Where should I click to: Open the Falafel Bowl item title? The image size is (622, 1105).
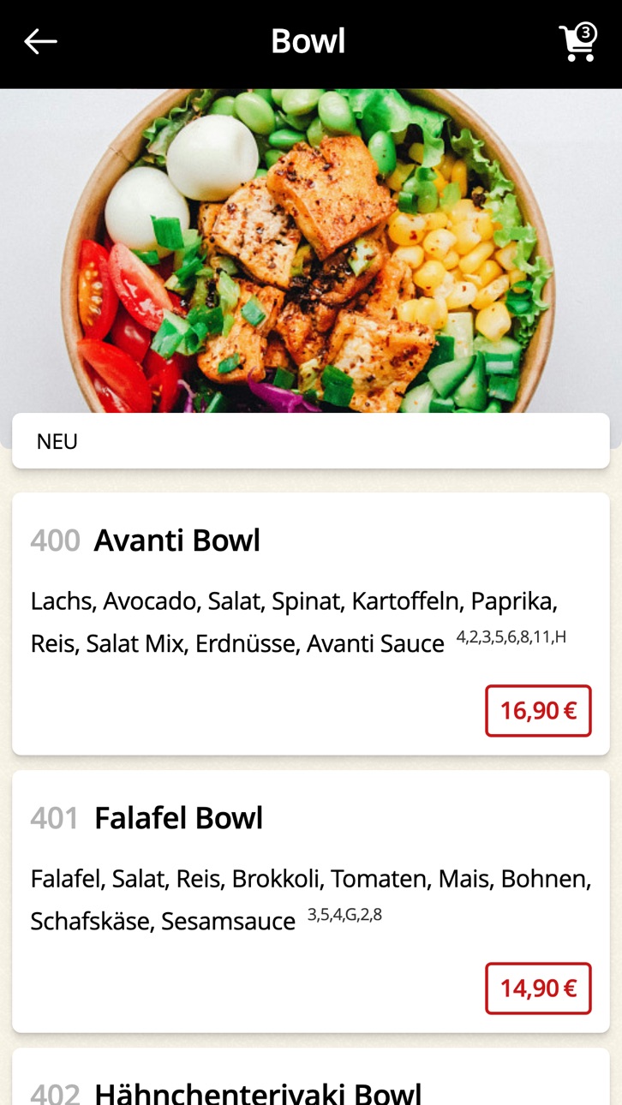pos(178,818)
